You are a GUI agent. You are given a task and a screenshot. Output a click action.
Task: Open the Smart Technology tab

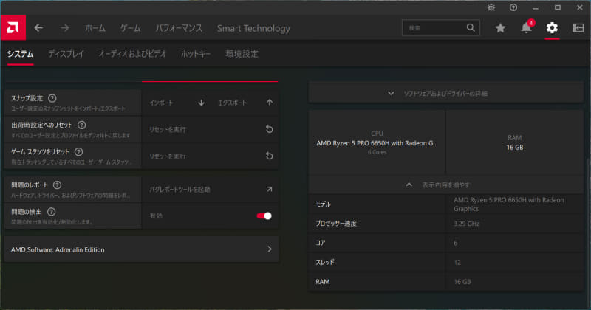tap(253, 28)
